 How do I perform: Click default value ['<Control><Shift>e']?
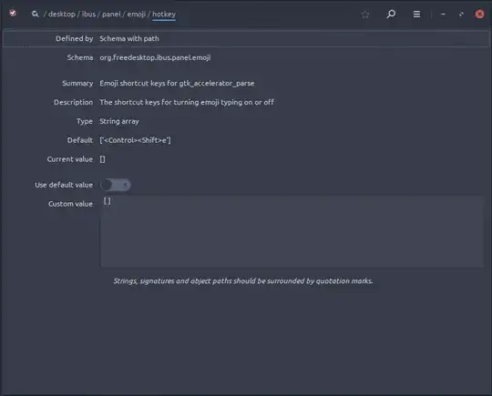point(135,140)
